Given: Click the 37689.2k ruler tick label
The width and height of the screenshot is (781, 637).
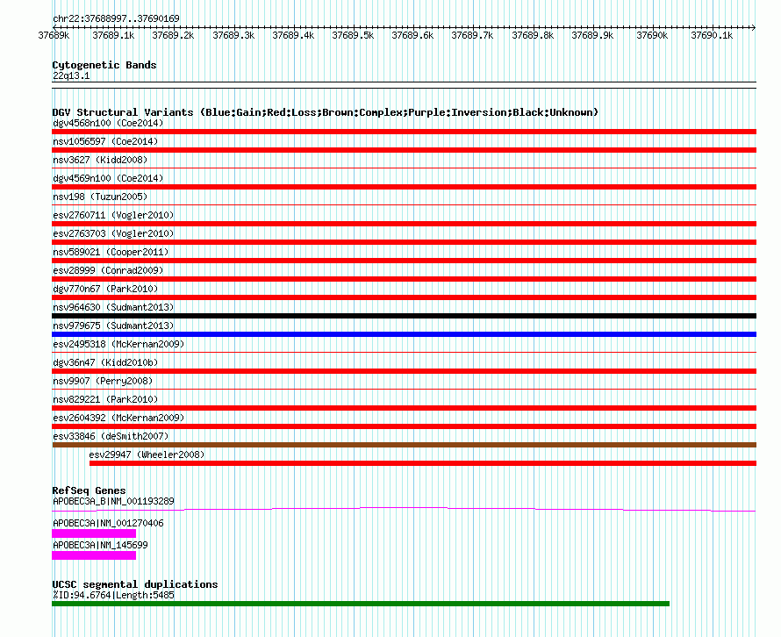Looking at the screenshot, I should click(173, 35).
